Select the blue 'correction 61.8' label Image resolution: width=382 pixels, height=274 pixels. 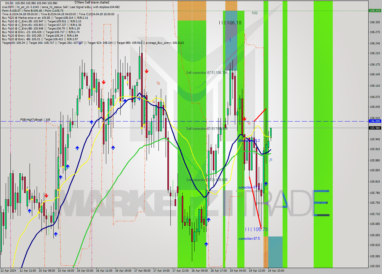click(249, 187)
